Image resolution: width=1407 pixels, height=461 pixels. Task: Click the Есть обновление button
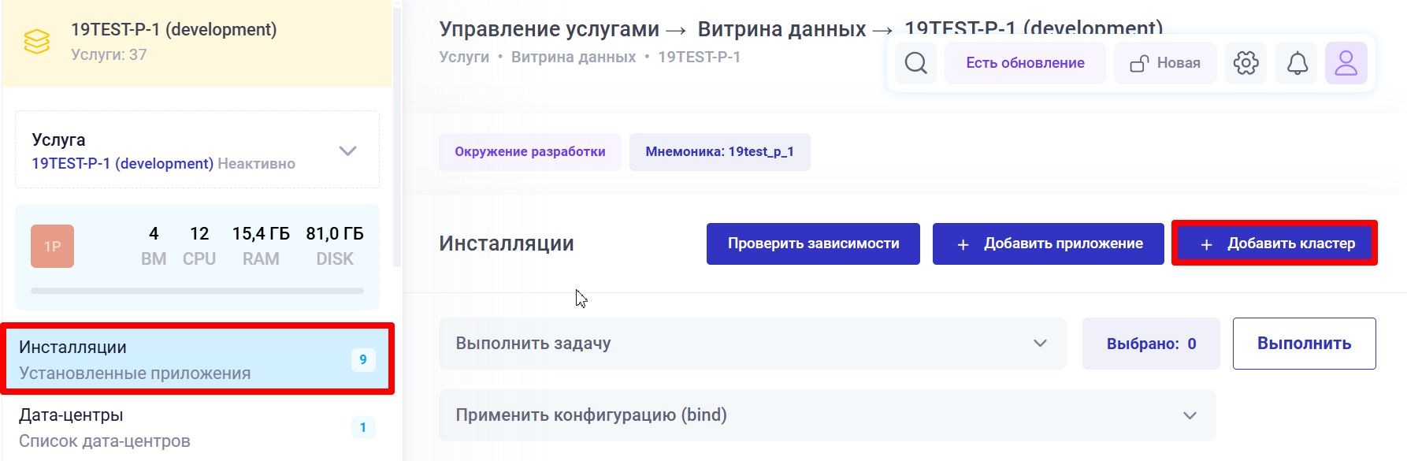pyautogui.click(x=1025, y=63)
